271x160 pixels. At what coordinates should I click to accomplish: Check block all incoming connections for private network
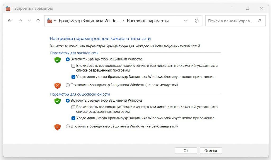(x=74, y=66)
